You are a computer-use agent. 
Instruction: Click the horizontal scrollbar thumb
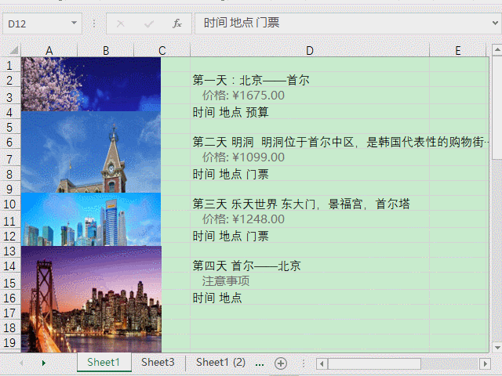pos(374,363)
